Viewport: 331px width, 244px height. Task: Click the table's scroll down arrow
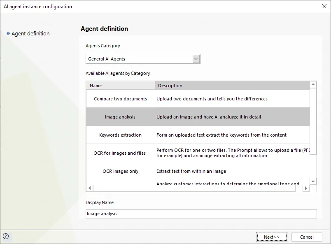313,181
